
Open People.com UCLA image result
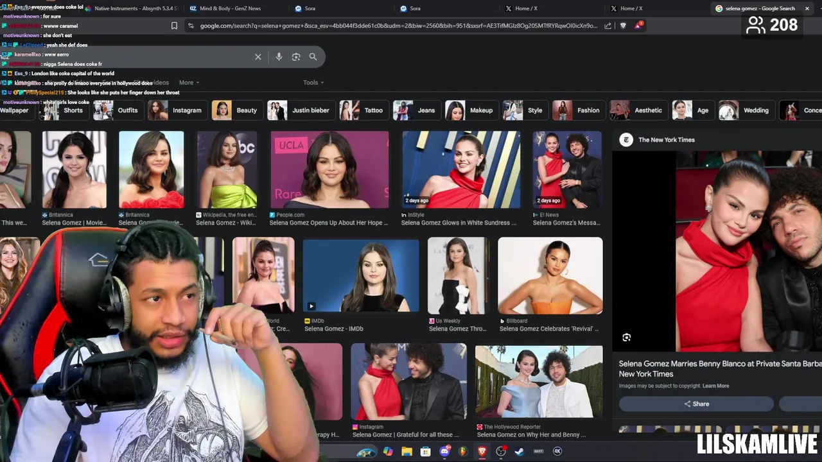click(329, 170)
